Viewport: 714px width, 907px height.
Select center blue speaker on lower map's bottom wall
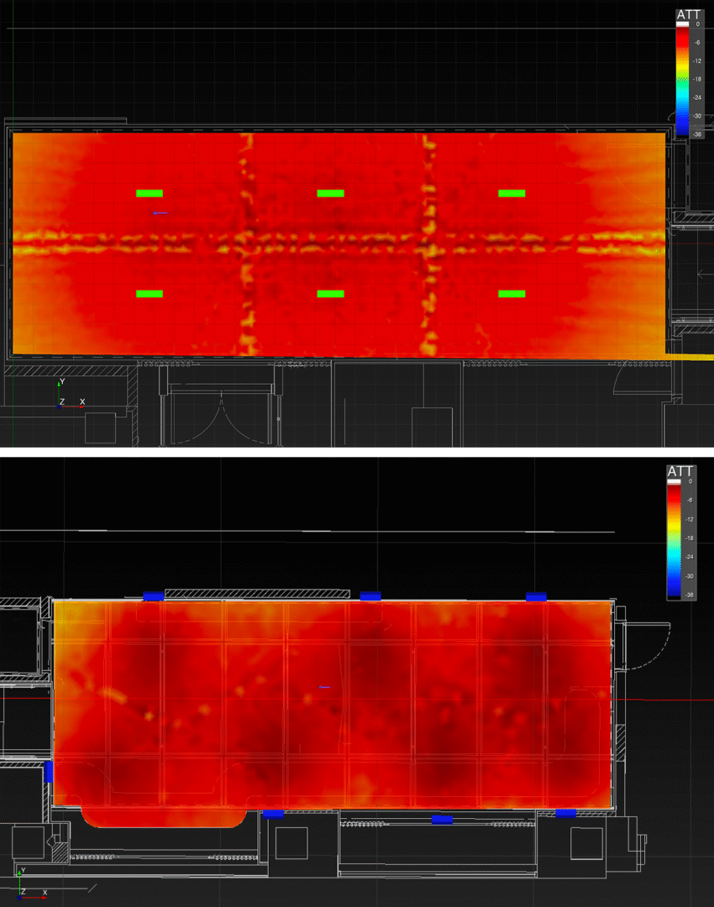pos(442,819)
